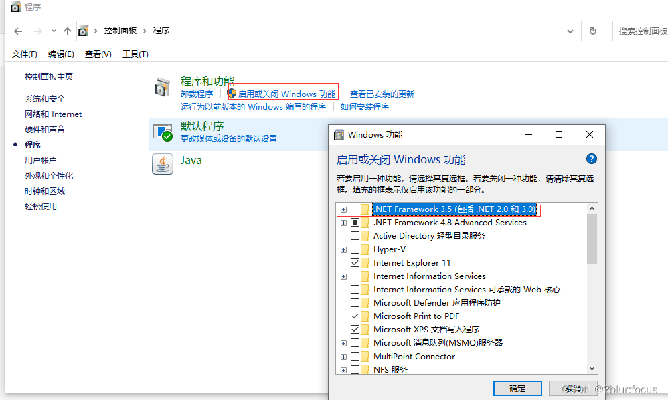Click the control panel icon in address bar
Screen dimensions: 668x400
84,31
